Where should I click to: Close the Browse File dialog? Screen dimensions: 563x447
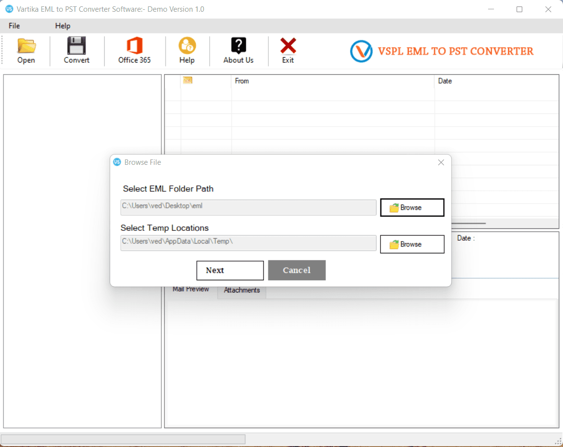click(441, 162)
